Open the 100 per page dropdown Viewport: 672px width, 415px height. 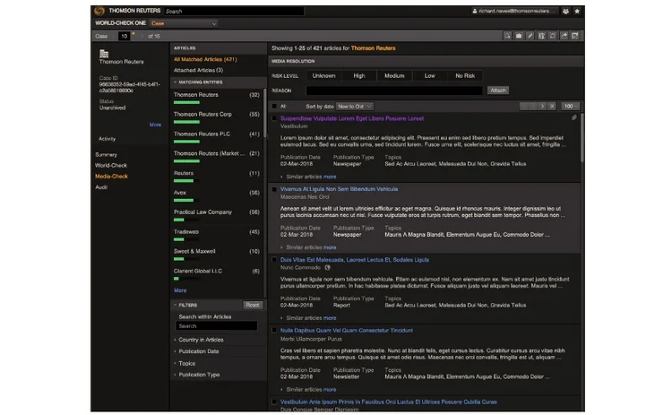[571, 106]
